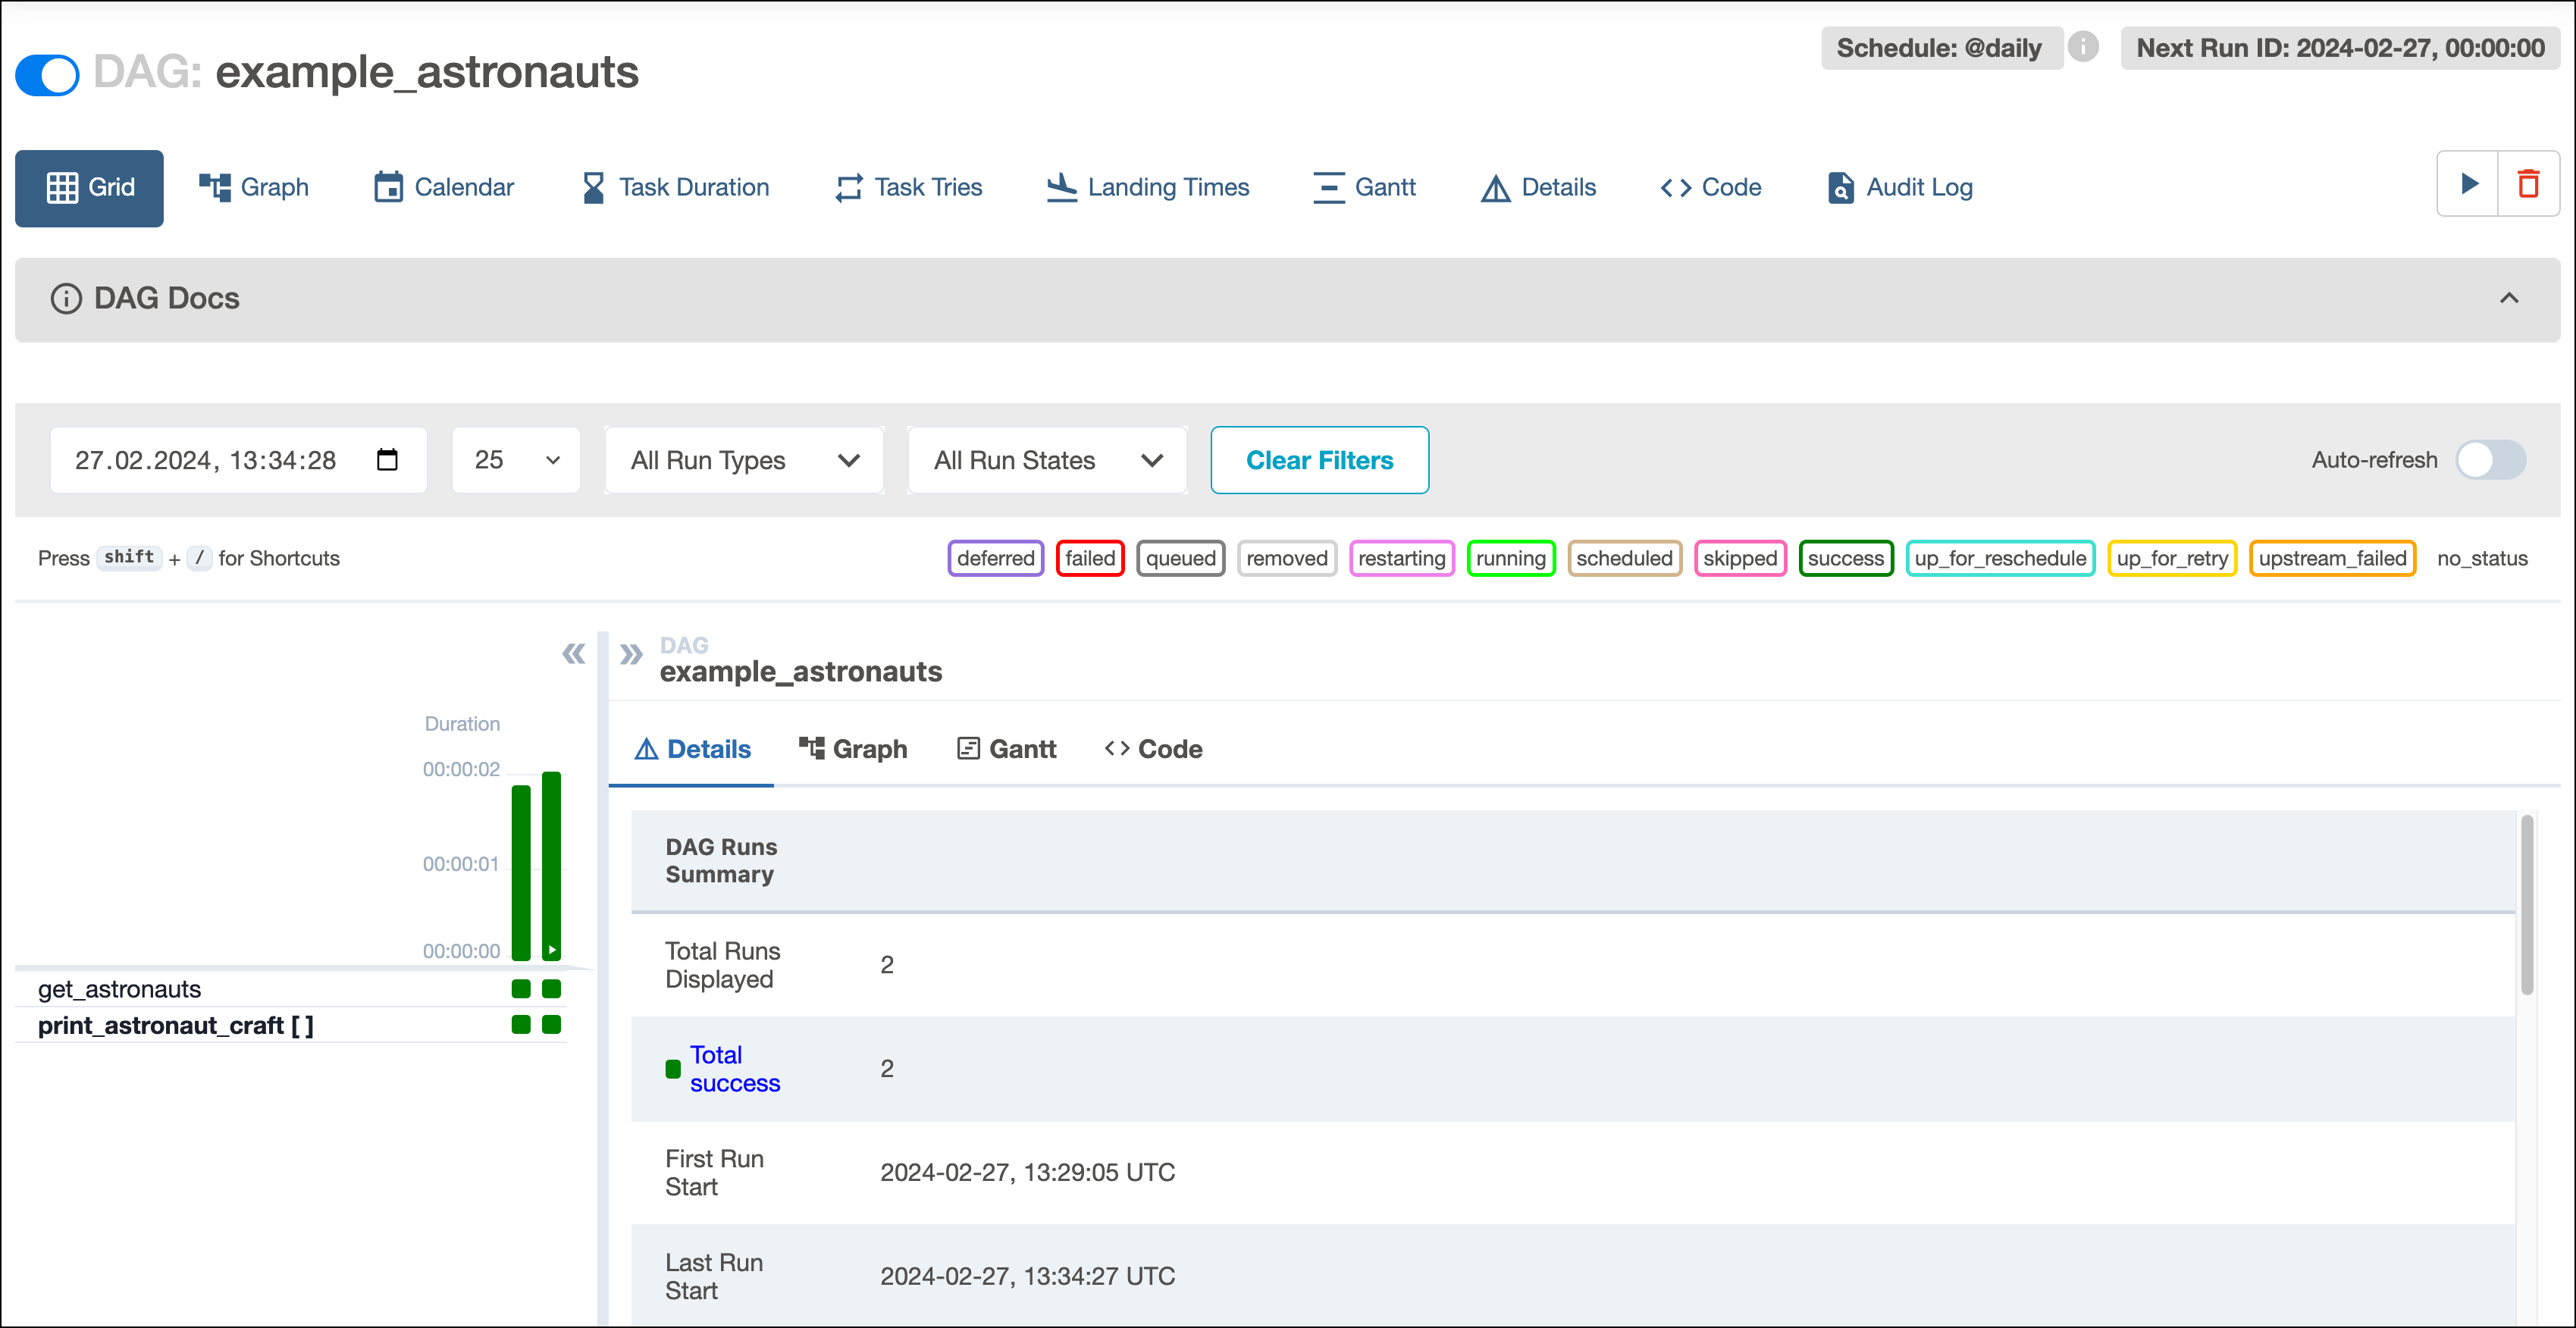Switch to the Gantt chart view

(x=1364, y=187)
